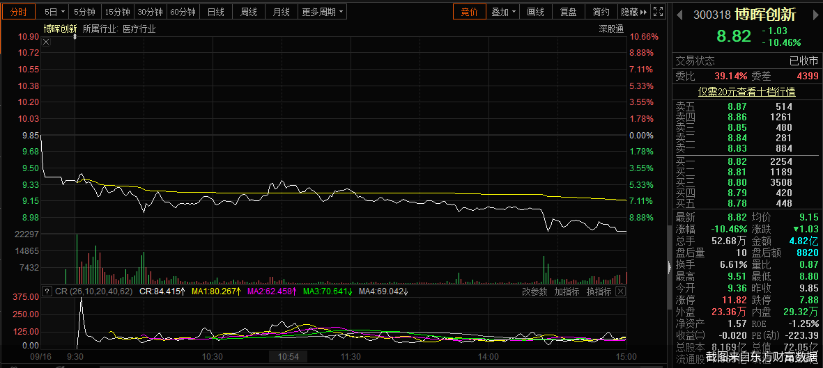Click the 买五 8.78 bid row
Image resolution: width=823 pixels, height=368 pixels.
pyautogui.click(x=746, y=203)
